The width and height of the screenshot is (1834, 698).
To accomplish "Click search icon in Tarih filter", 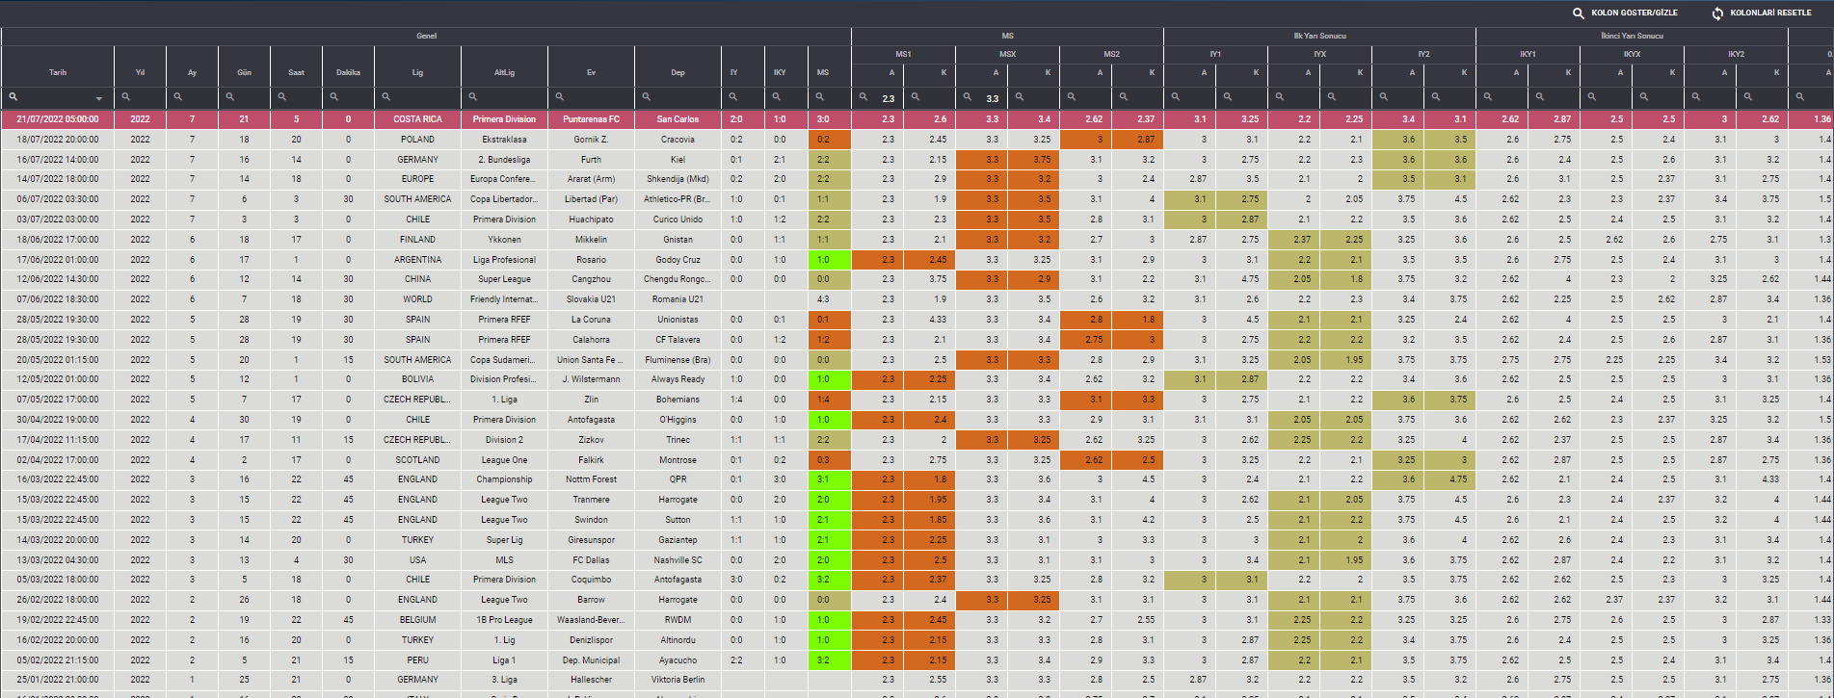I will click(13, 97).
